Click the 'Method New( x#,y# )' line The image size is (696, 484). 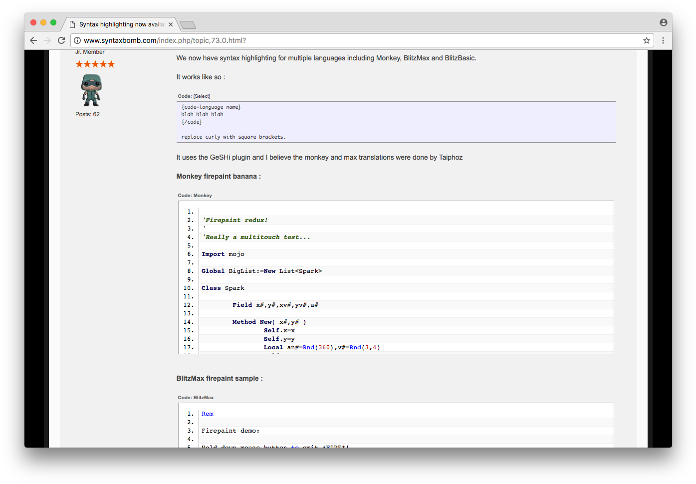(269, 322)
